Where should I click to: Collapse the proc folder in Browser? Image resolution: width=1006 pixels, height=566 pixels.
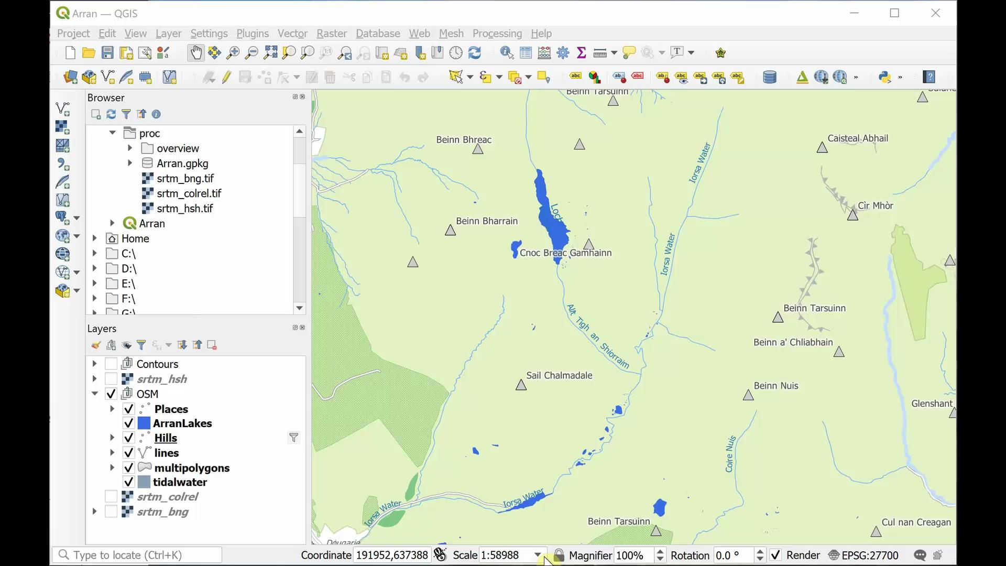pyautogui.click(x=112, y=133)
